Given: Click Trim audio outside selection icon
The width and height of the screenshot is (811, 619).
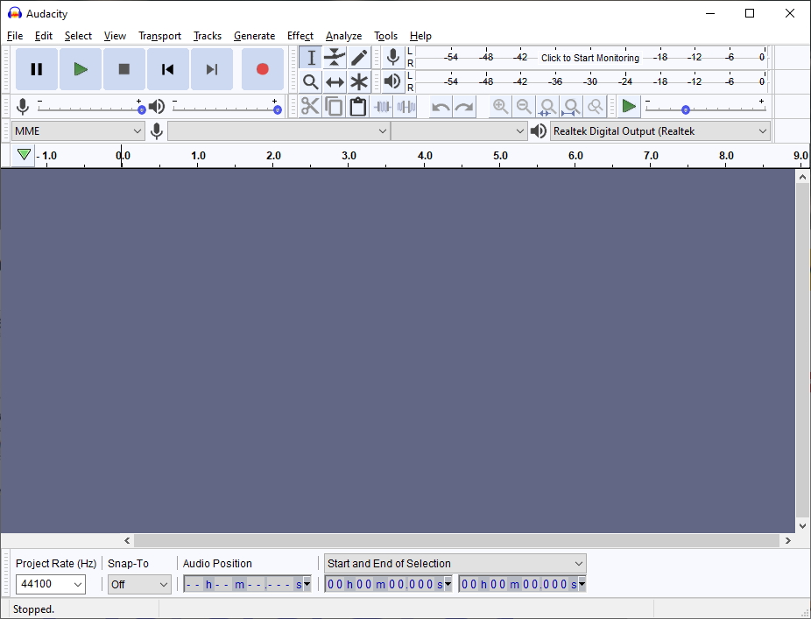Looking at the screenshot, I should pos(382,107).
